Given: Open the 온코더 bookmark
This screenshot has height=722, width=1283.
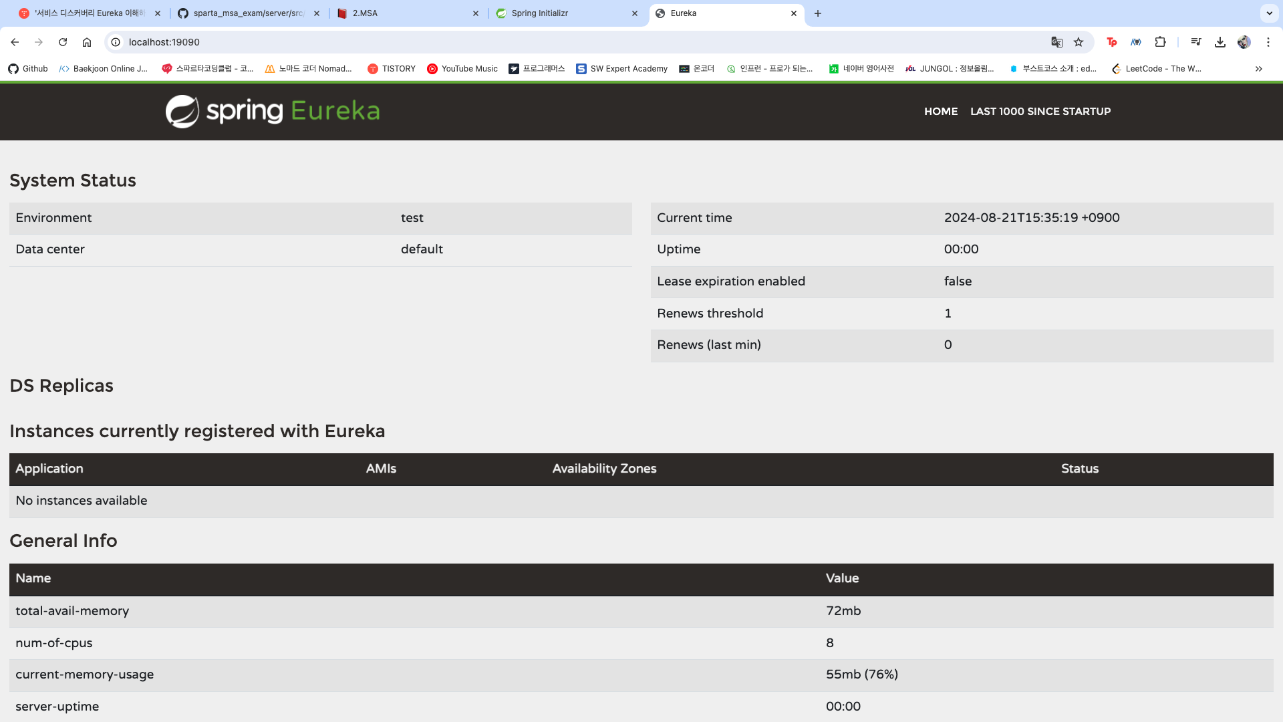Looking at the screenshot, I should click(697, 69).
